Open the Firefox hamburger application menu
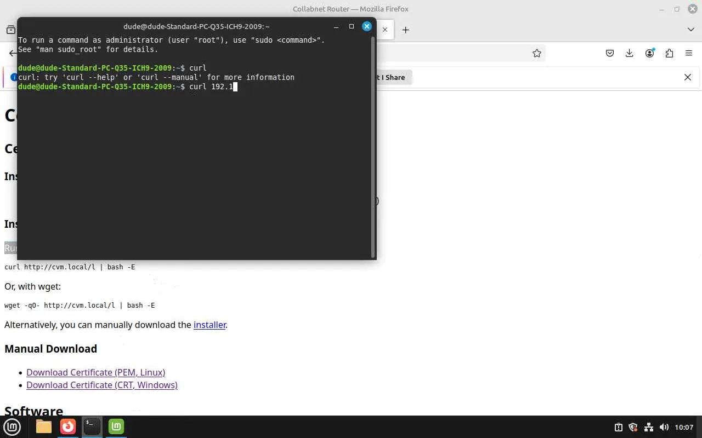 pos(689,53)
